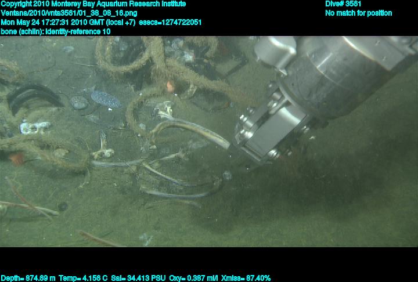Select the Depth= 874.69 m reading
The image size is (418, 282).
[28, 279]
